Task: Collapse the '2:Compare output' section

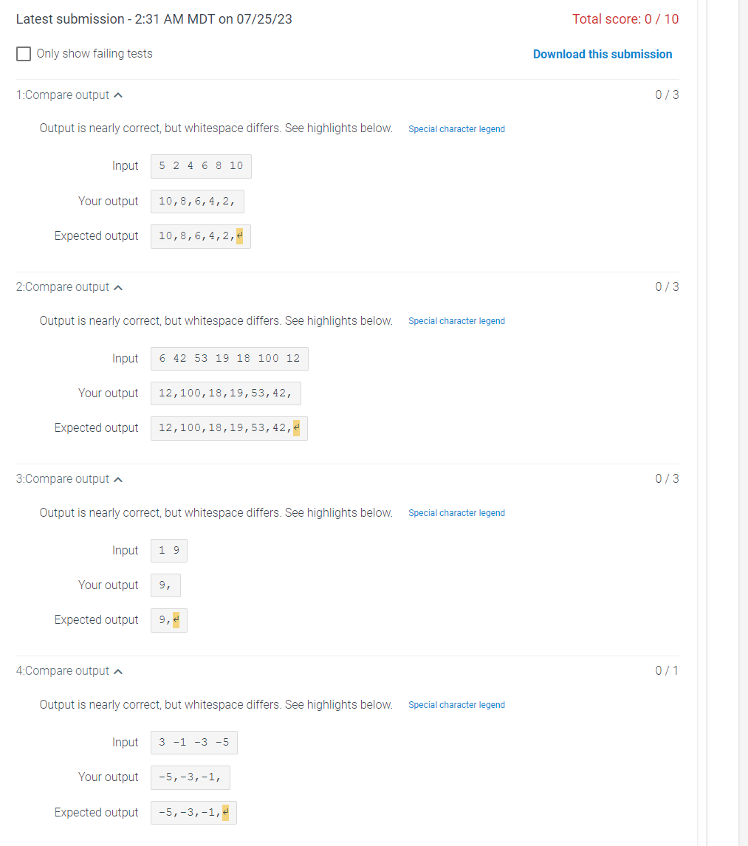Action: pos(118,286)
